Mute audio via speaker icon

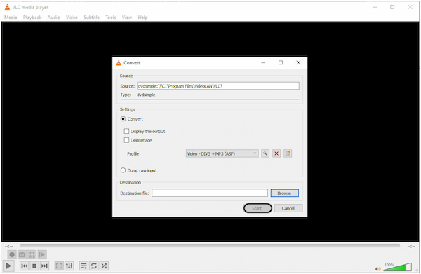point(378,268)
